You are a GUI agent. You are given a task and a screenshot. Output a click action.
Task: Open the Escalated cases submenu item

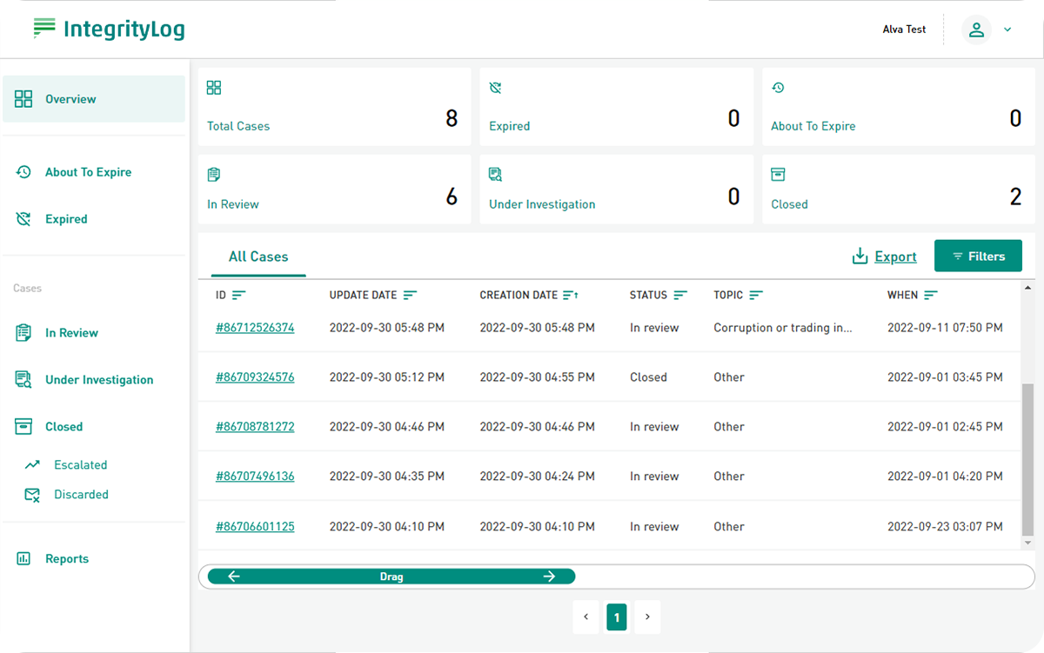tap(80, 465)
